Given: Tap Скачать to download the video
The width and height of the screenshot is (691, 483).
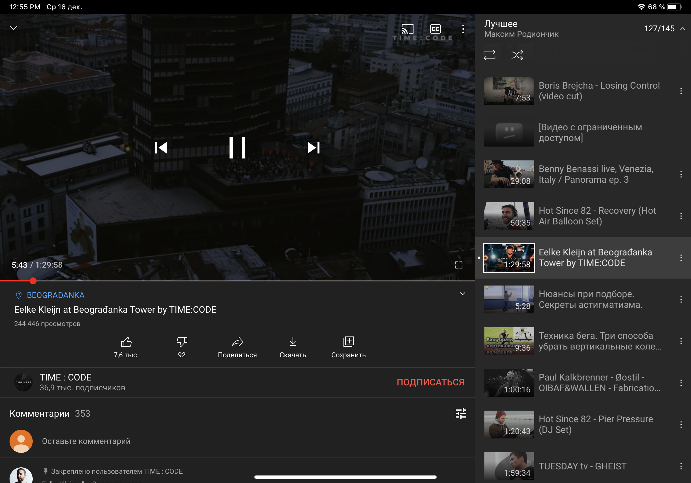Looking at the screenshot, I should pyautogui.click(x=293, y=342).
